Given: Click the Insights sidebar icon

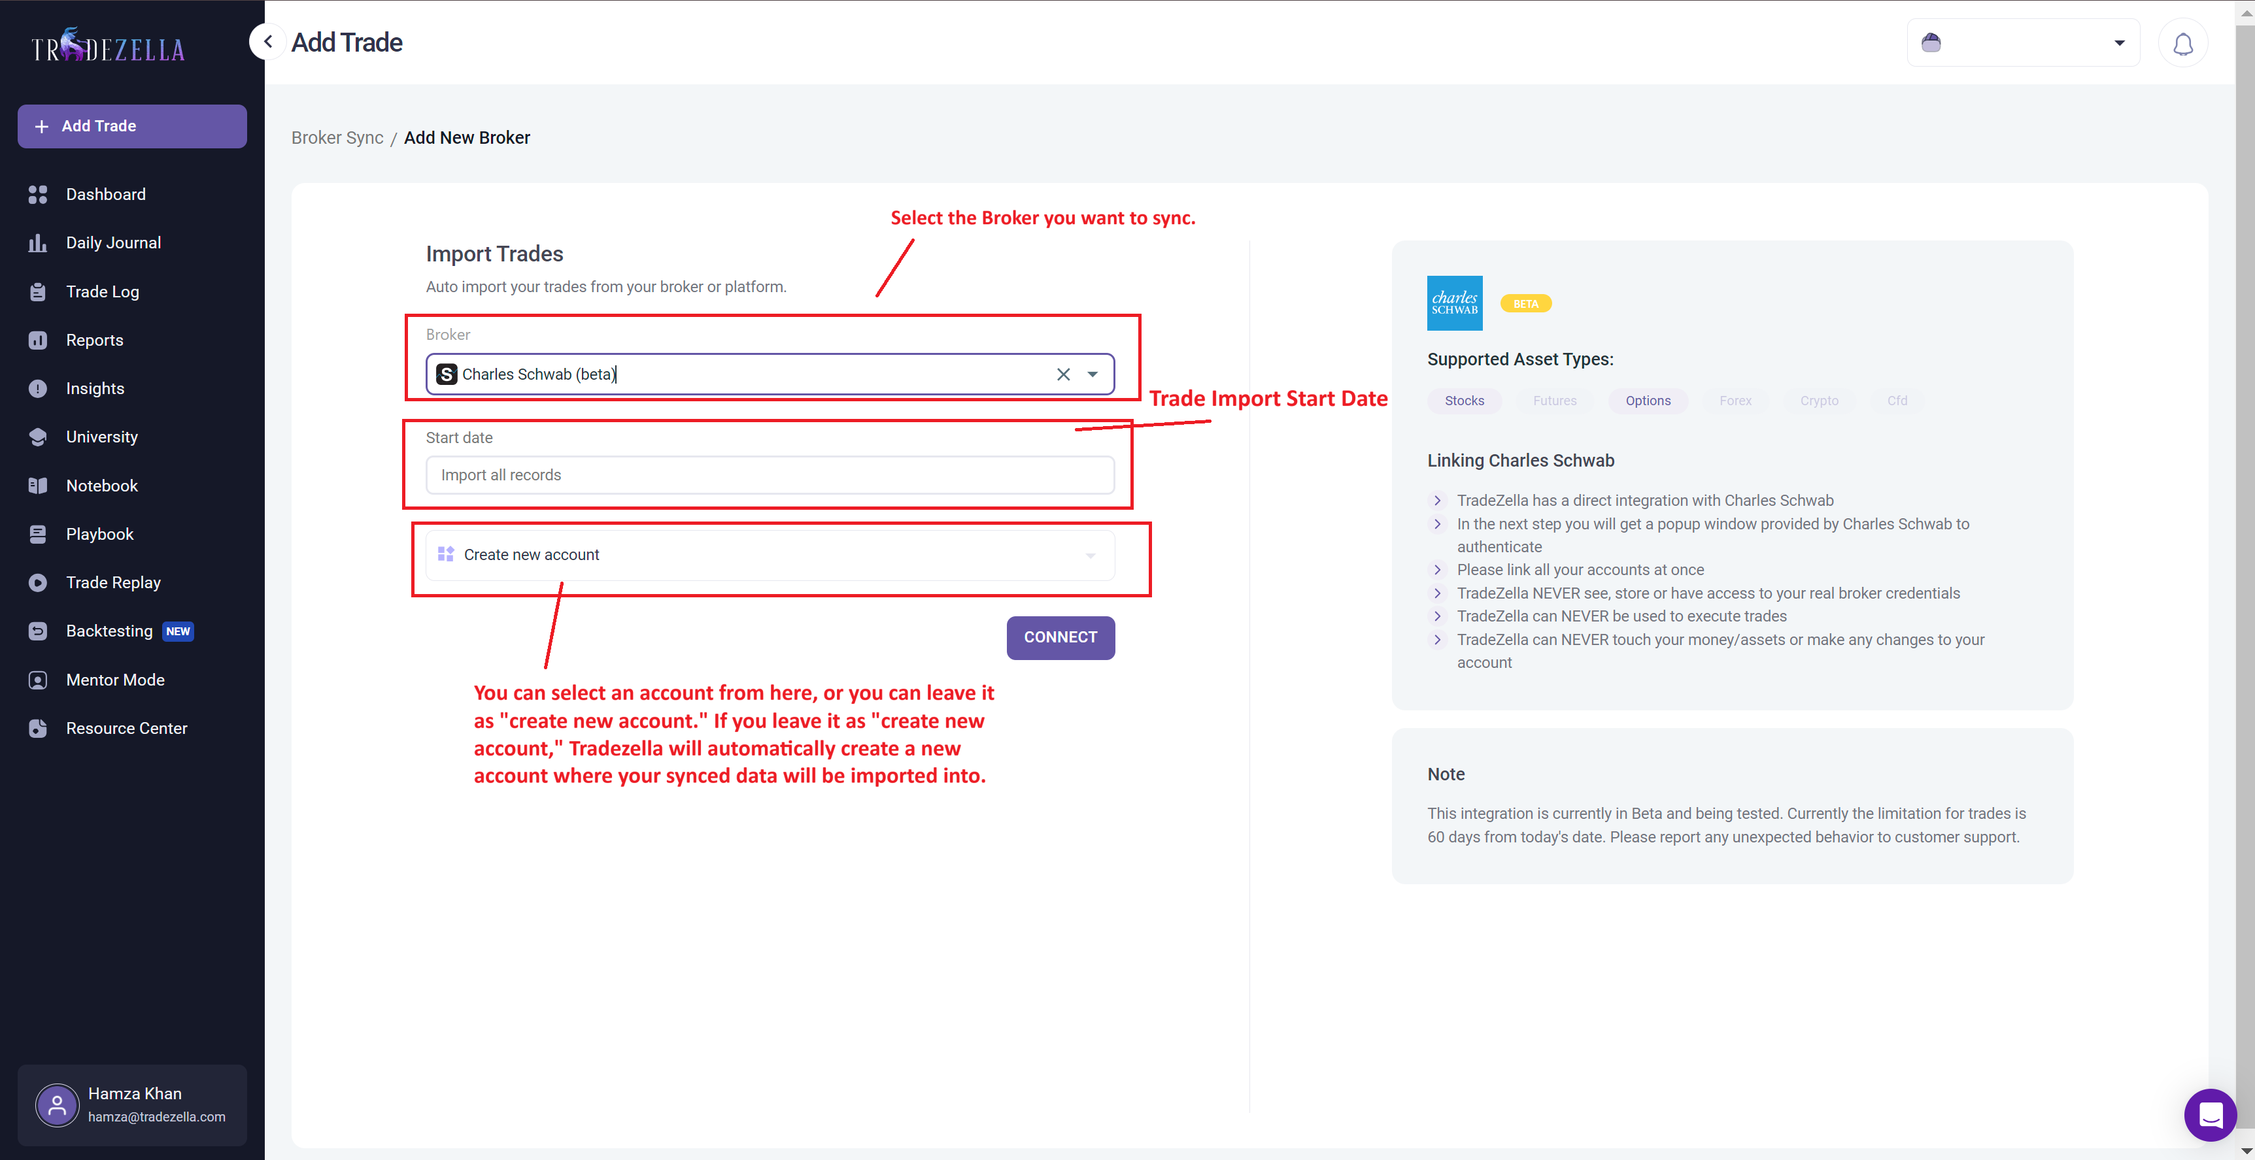Looking at the screenshot, I should [x=38, y=388].
